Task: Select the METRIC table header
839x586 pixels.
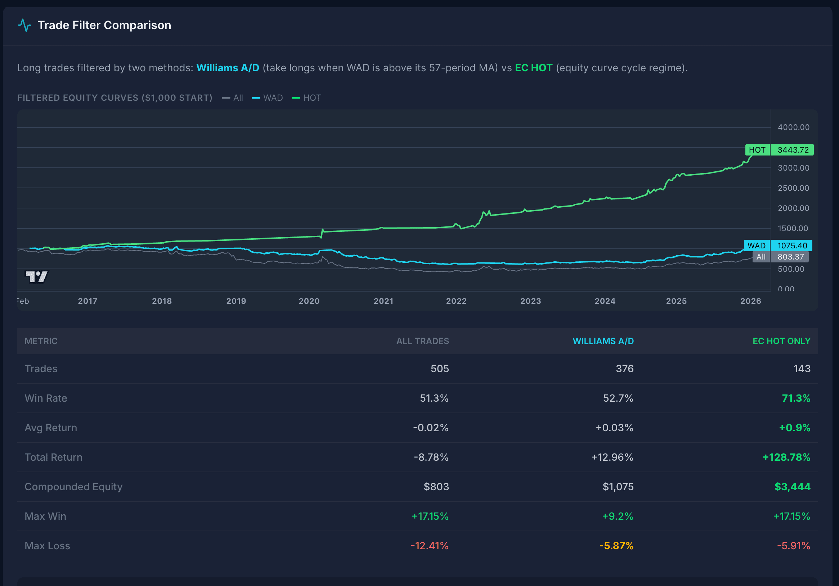Action: tap(41, 341)
